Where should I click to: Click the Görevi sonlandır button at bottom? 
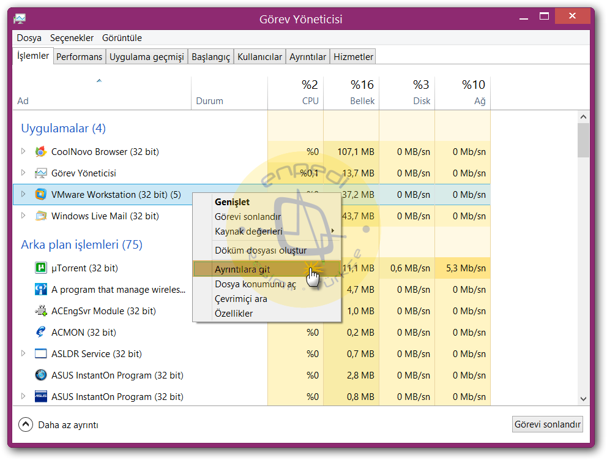(548, 424)
